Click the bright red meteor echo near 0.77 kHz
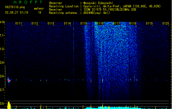Image resolution: width=172 pixels, height=109 pixels. pyautogui.click(x=9, y=80)
